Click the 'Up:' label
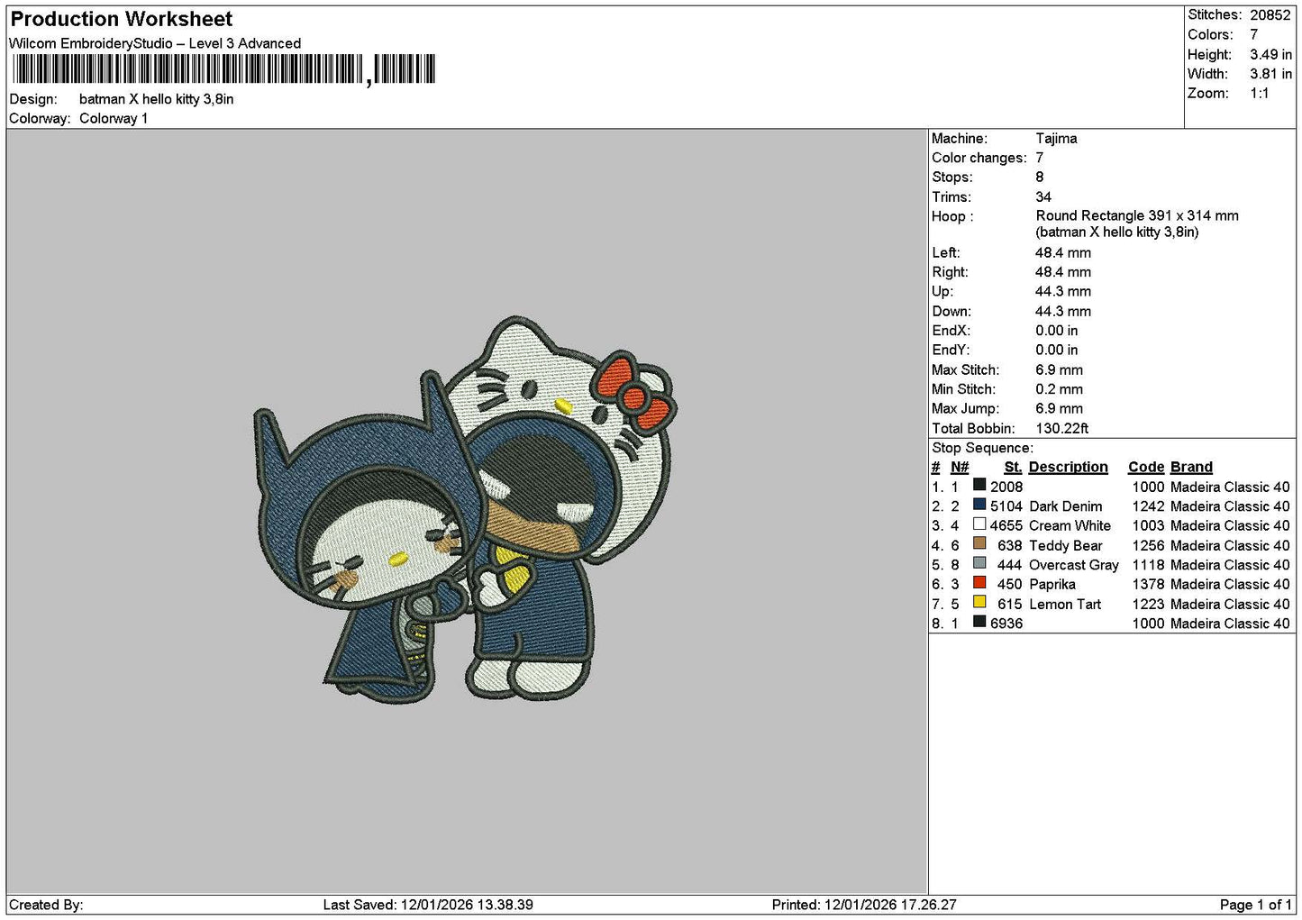Viewport: 1302px width, 920px height. pyautogui.click(x=942, y=292)
